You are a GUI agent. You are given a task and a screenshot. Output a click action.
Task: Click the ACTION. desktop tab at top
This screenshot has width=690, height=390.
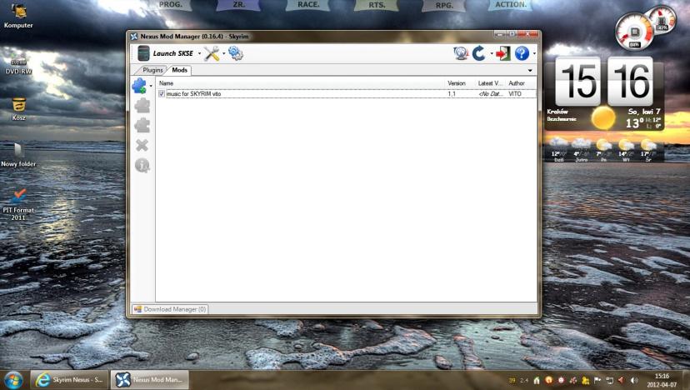tap(511, 5)
